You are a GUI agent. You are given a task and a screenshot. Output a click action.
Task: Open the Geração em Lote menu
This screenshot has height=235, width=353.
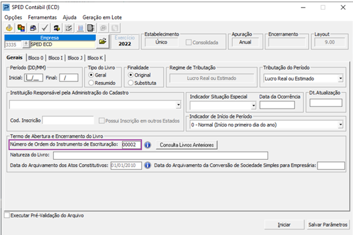click(102, 18)
